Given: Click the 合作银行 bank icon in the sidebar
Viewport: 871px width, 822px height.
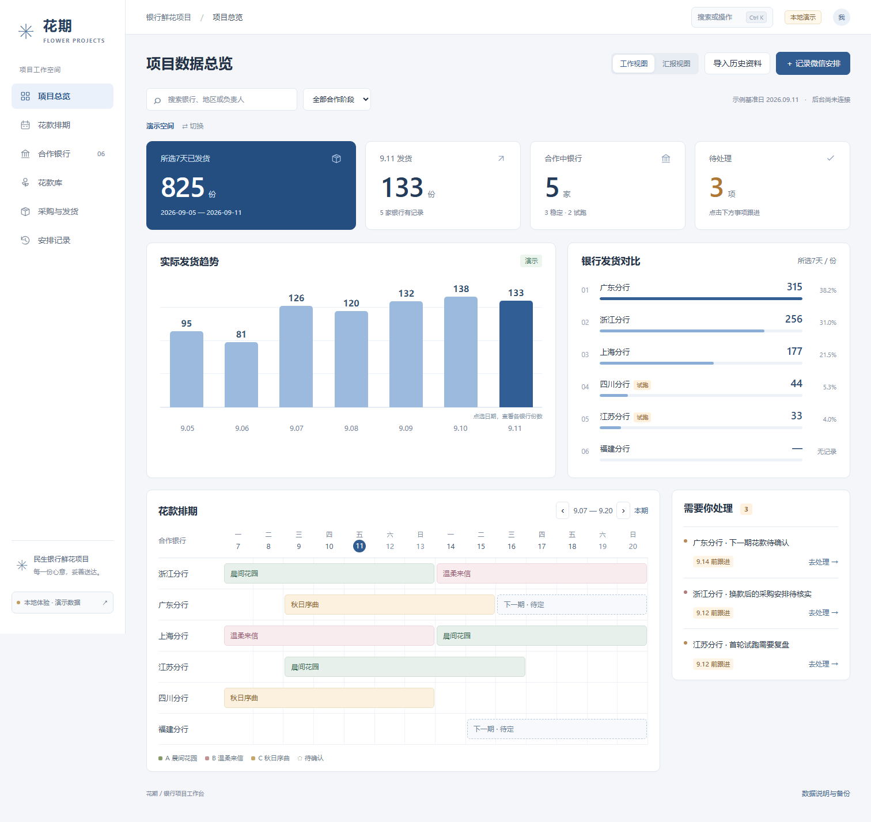Looking at the screenshot, I should pyautogui.click(x=25, y=154).
